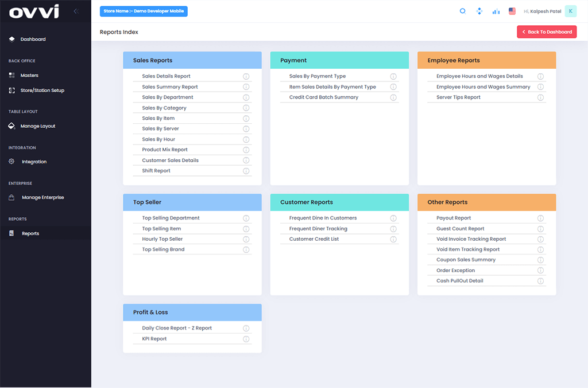Show info icon for Shift Report
Viewport: 588px width, 388px height.
(x=246, y=171)
